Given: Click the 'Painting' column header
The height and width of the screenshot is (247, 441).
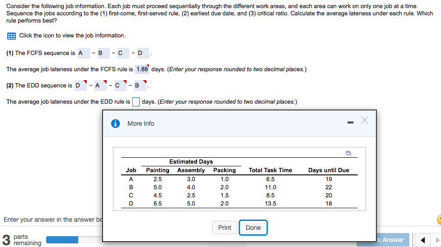Looking at the screenshot, I should [158, 170].
